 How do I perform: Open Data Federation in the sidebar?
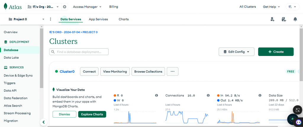[x=16, y=98]
